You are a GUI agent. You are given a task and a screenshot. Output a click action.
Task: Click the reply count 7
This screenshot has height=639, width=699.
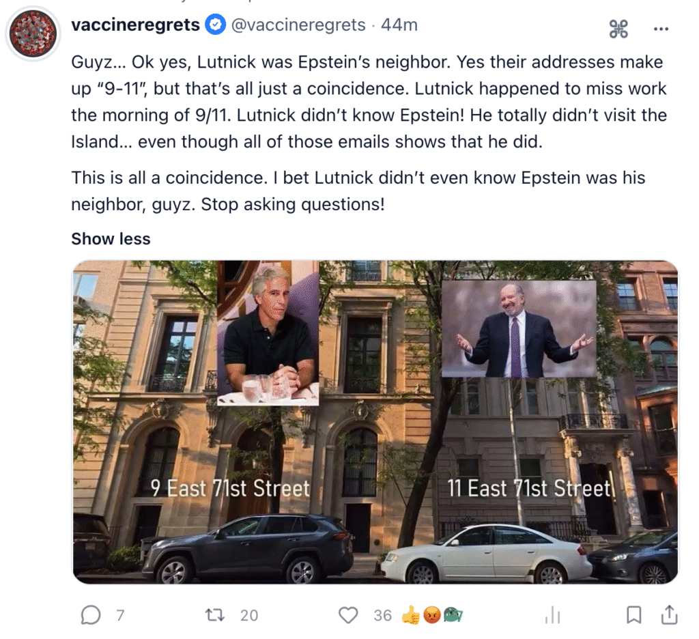tap(120, 615)
